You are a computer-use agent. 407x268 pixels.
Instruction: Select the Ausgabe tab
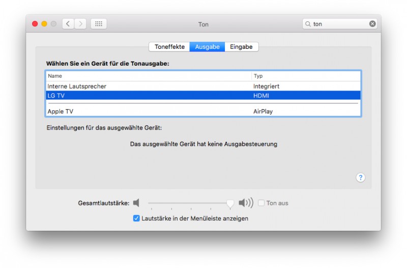207,47
